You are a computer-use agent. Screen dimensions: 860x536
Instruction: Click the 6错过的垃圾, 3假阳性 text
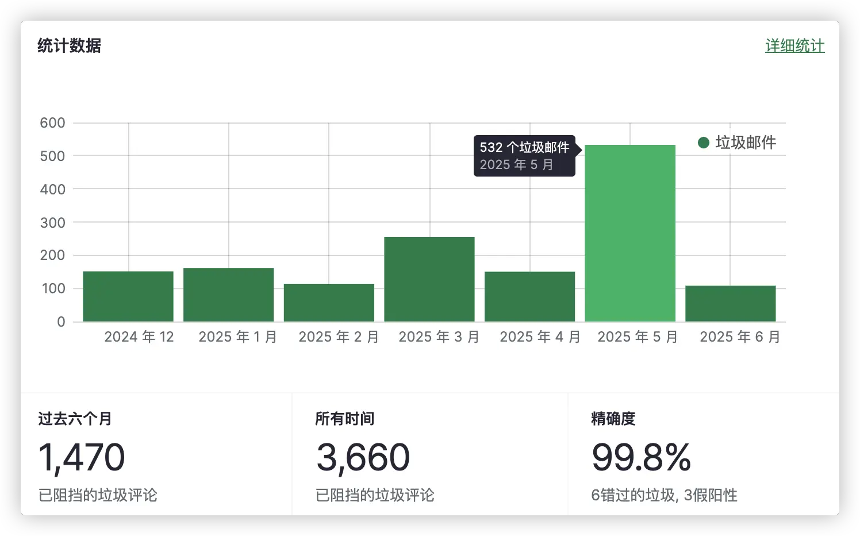point(664,495)
